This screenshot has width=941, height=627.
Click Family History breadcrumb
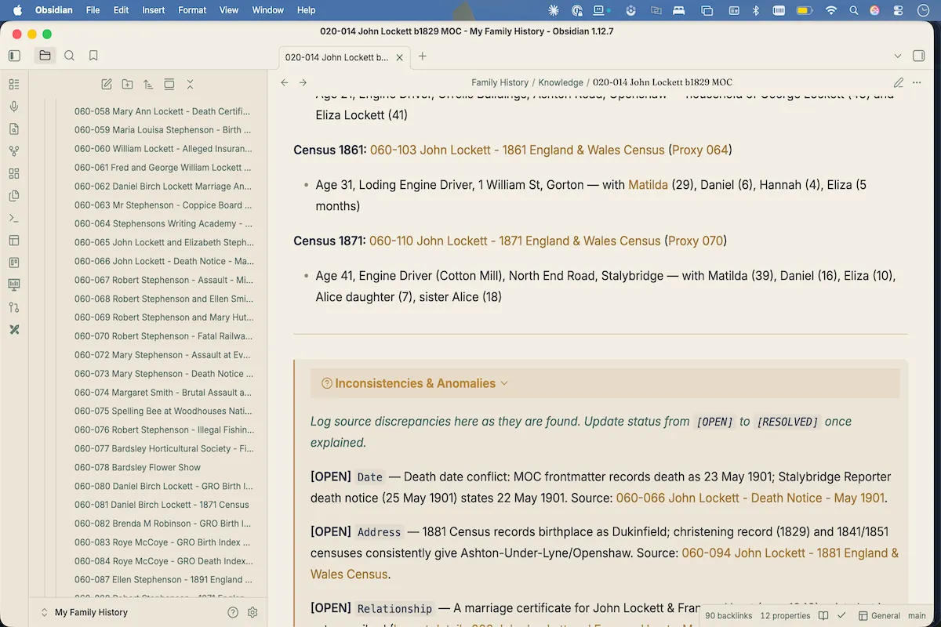(500, 82)
